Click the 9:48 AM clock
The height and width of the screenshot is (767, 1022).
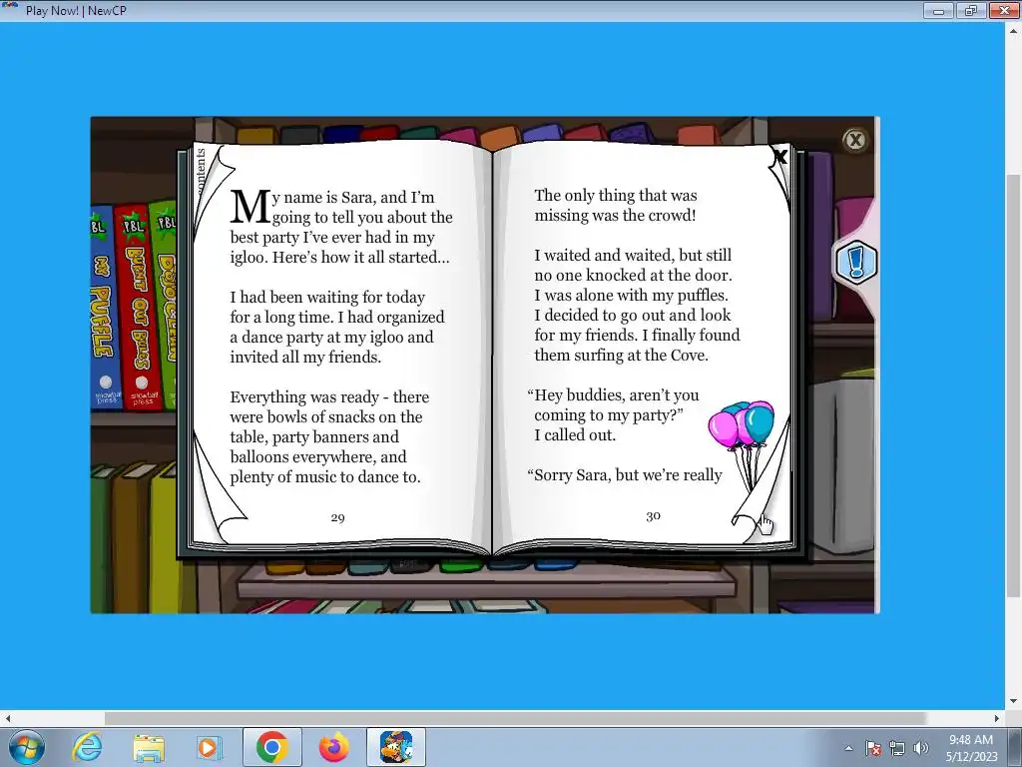point(971,740)
